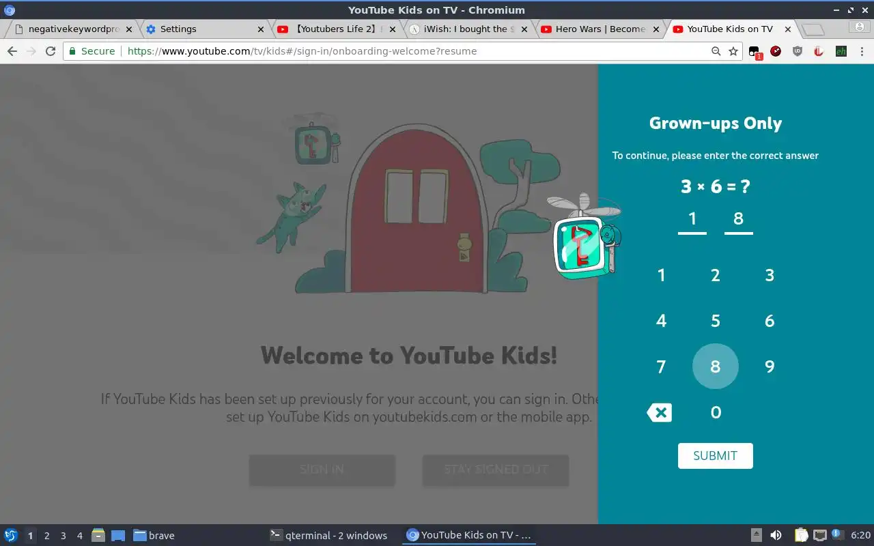Click the dimmed STAY SIGNED OUT button
The height and width of the screenshot is (546, 874).
(496, 470)
